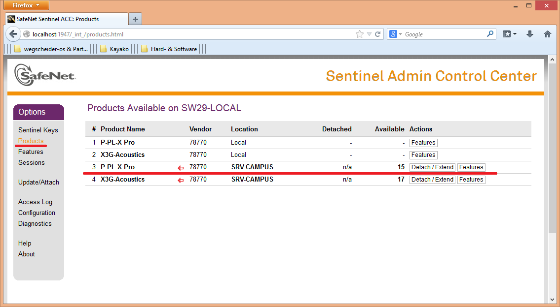Click Features button for local P-PL-X Pro
This screenshot has width=560, height=307.
(x=423, y=143)
